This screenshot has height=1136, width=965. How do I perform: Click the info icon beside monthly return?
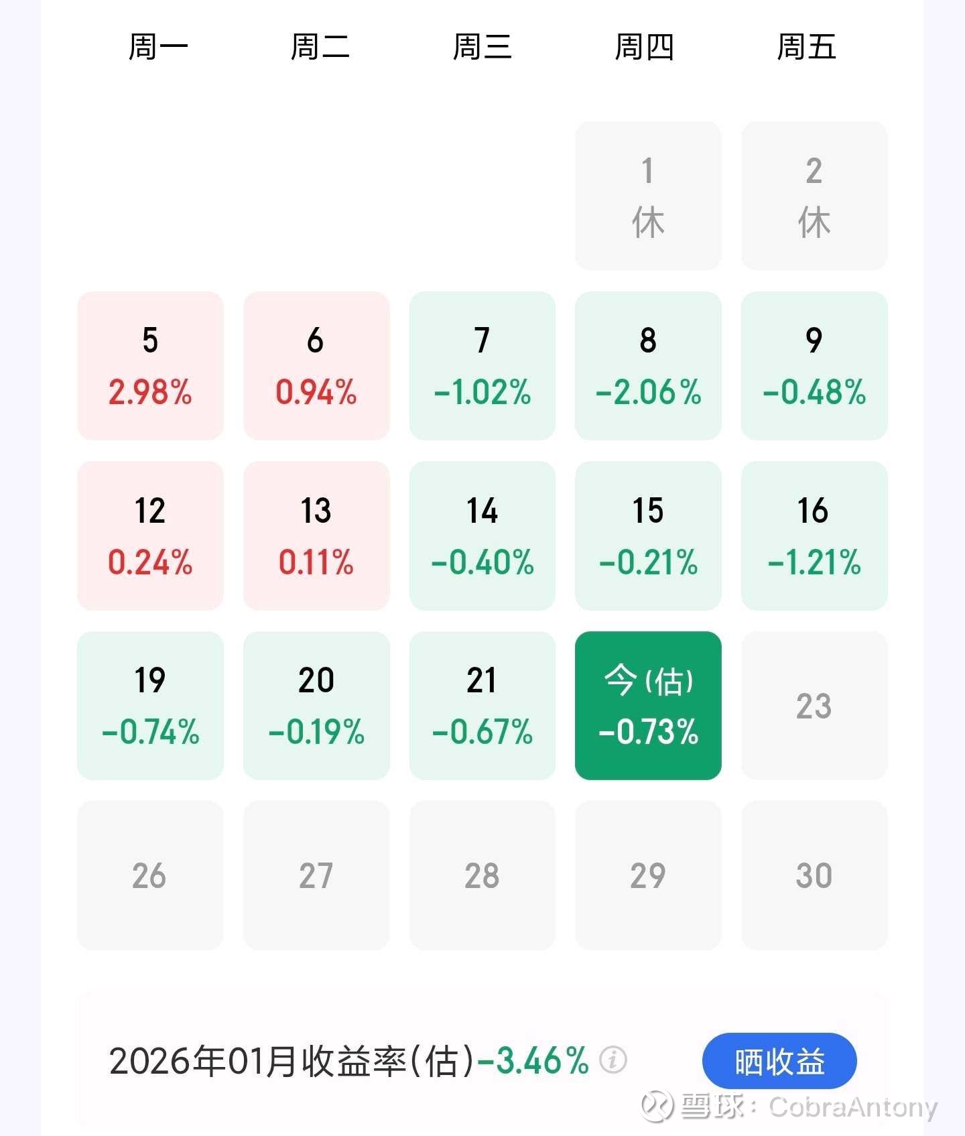pos(613,1060)
